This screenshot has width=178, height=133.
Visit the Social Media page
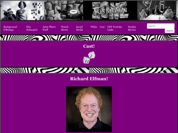[x=79, y=28]
